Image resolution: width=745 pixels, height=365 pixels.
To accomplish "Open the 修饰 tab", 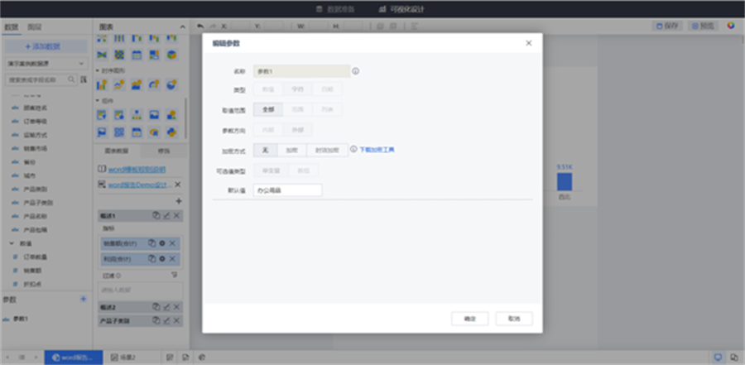I will [x=164, y=151].
